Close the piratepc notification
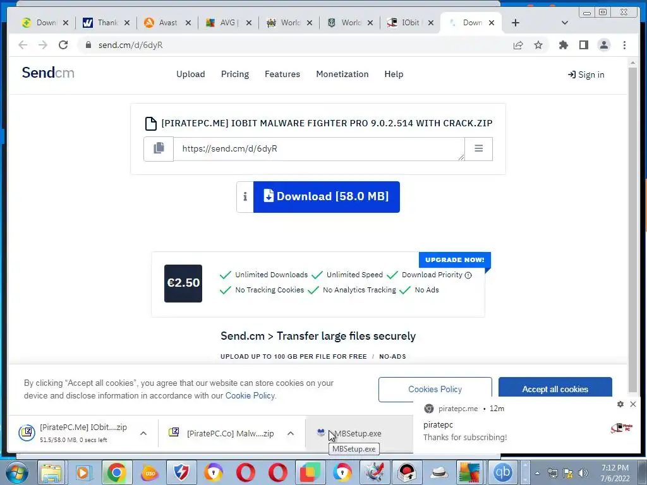The width and height of the screenshot is (647, 485). [x=633, y=404]
